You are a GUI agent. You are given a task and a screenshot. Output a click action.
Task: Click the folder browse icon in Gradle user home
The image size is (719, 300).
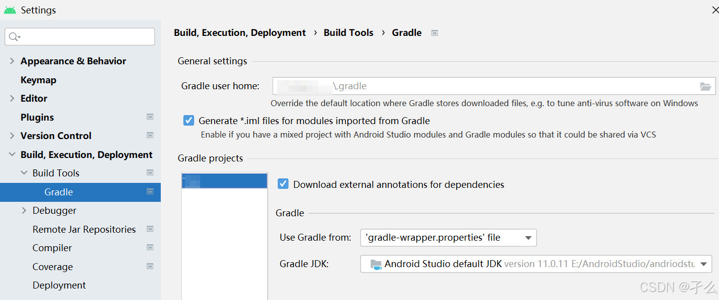705,86
